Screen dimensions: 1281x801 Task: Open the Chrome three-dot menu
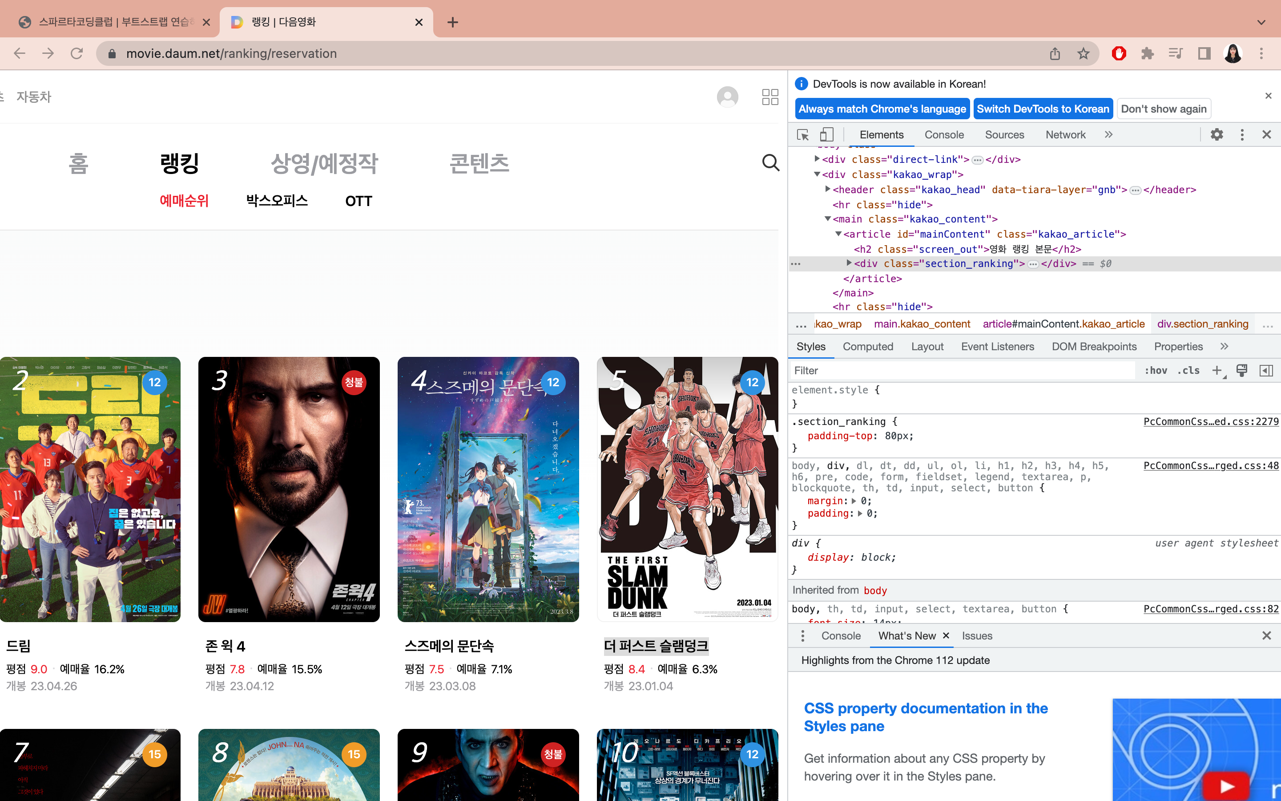[1261, 53]
